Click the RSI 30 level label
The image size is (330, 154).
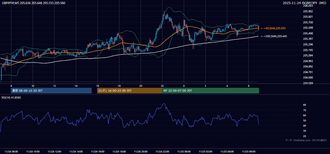(305, 131)
